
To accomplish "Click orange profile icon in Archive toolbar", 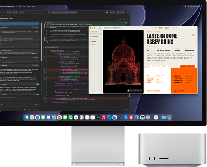I will point(166,28).
